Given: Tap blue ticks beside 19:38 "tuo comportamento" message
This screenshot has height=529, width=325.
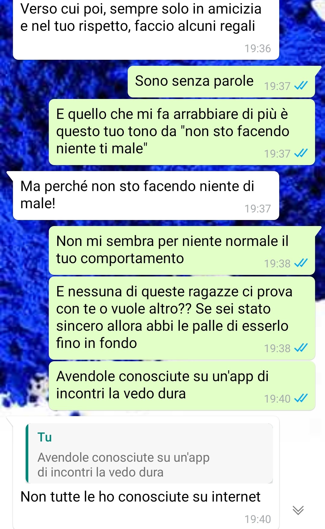Looking at the screenshot, I should coord(301,263).
